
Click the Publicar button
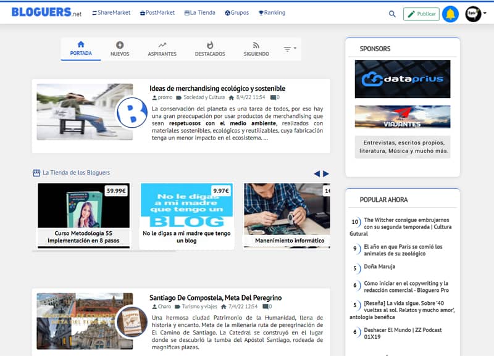421,14
